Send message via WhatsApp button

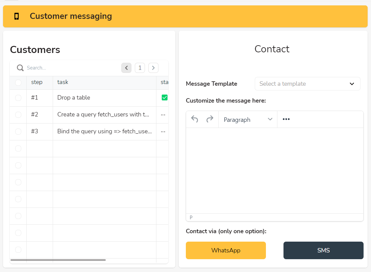click(226, 250)
